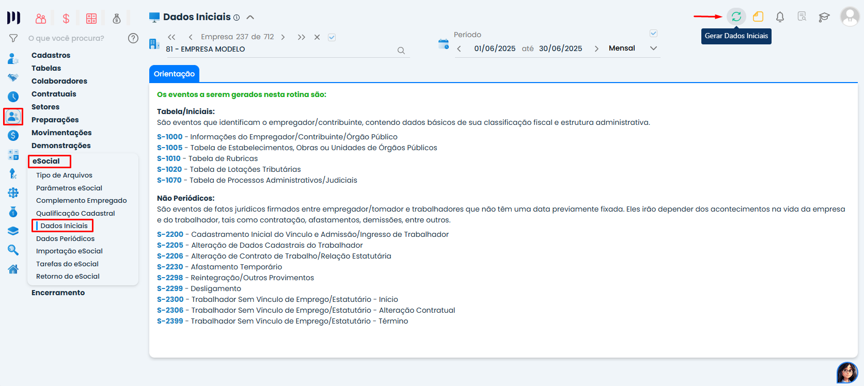864x386 pixels.
Task: Go to next company with right arrow
Action: click(283, 37)
